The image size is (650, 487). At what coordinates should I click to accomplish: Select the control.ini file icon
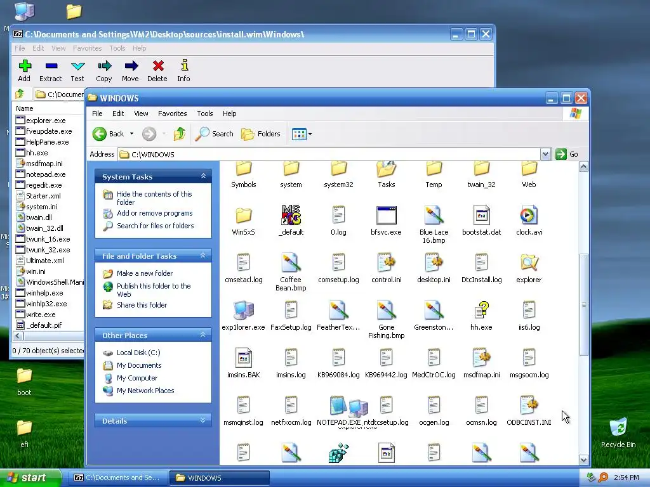[x=387, y=263]
